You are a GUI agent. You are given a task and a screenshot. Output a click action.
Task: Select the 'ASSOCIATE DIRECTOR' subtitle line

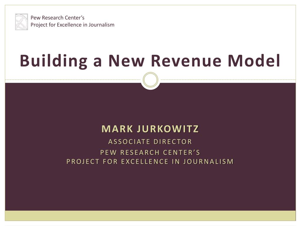[150, 142]
